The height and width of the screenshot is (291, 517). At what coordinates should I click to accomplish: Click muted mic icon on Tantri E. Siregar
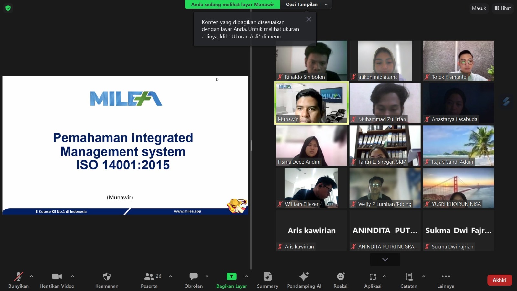pos(354,162)
